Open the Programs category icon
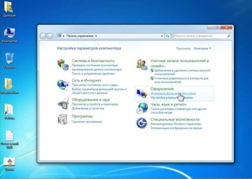 (x=63, y=119)
